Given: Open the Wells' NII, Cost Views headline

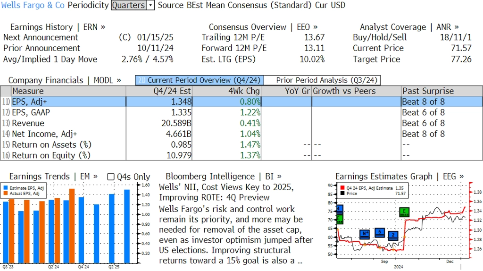Looking at the screenshot, I should coord(226,192).
